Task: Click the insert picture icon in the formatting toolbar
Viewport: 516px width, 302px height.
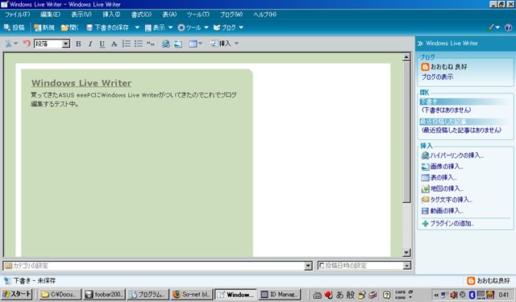Action: pos(177,43)
